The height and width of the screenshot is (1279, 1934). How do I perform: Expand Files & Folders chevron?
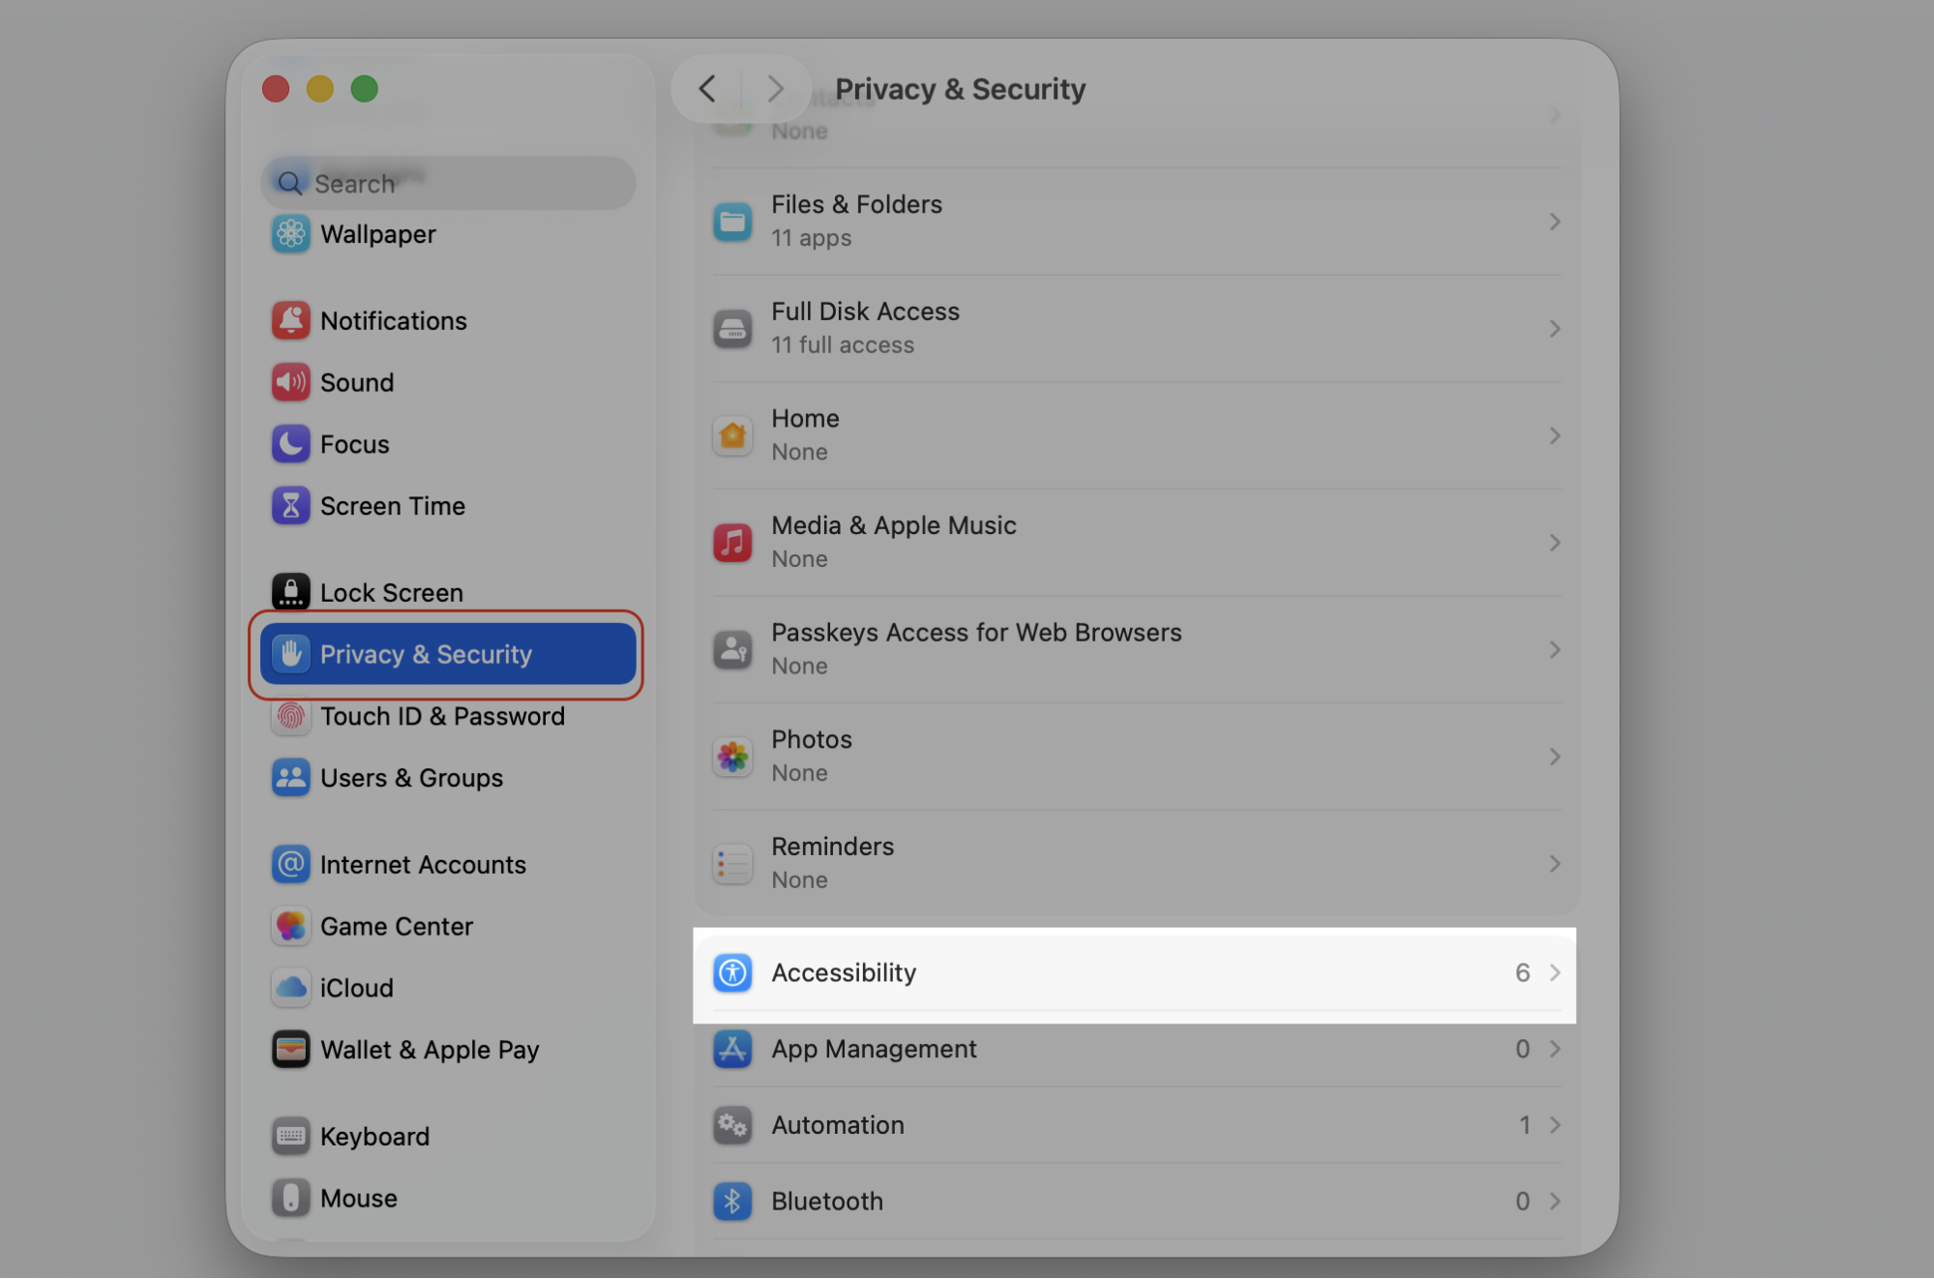(1555, 222)
